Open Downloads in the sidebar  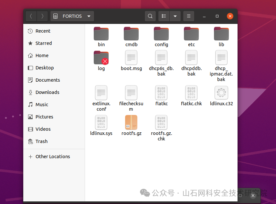coord(54,92)
